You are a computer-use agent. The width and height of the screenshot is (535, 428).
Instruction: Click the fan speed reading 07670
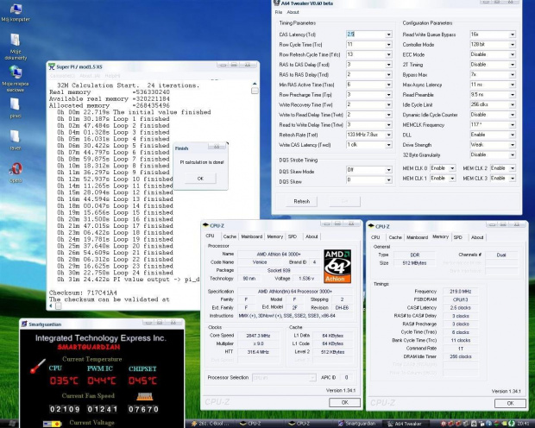pyautogui.click(x=143, y=409)
